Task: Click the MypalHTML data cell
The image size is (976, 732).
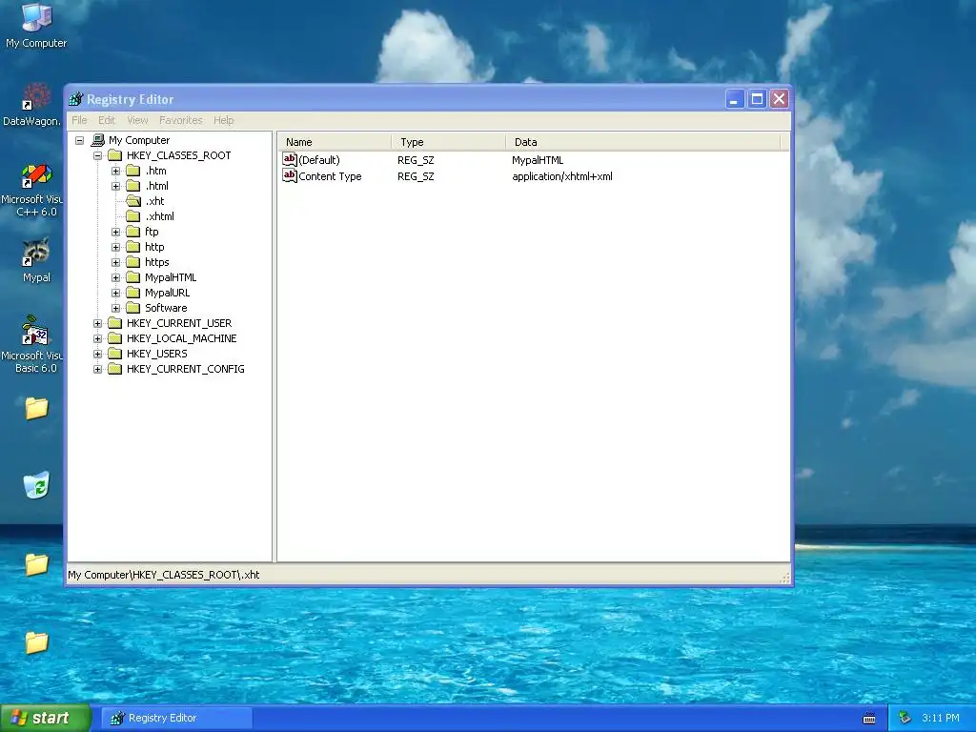Action: pyautogui.click(x=538, y=160)
